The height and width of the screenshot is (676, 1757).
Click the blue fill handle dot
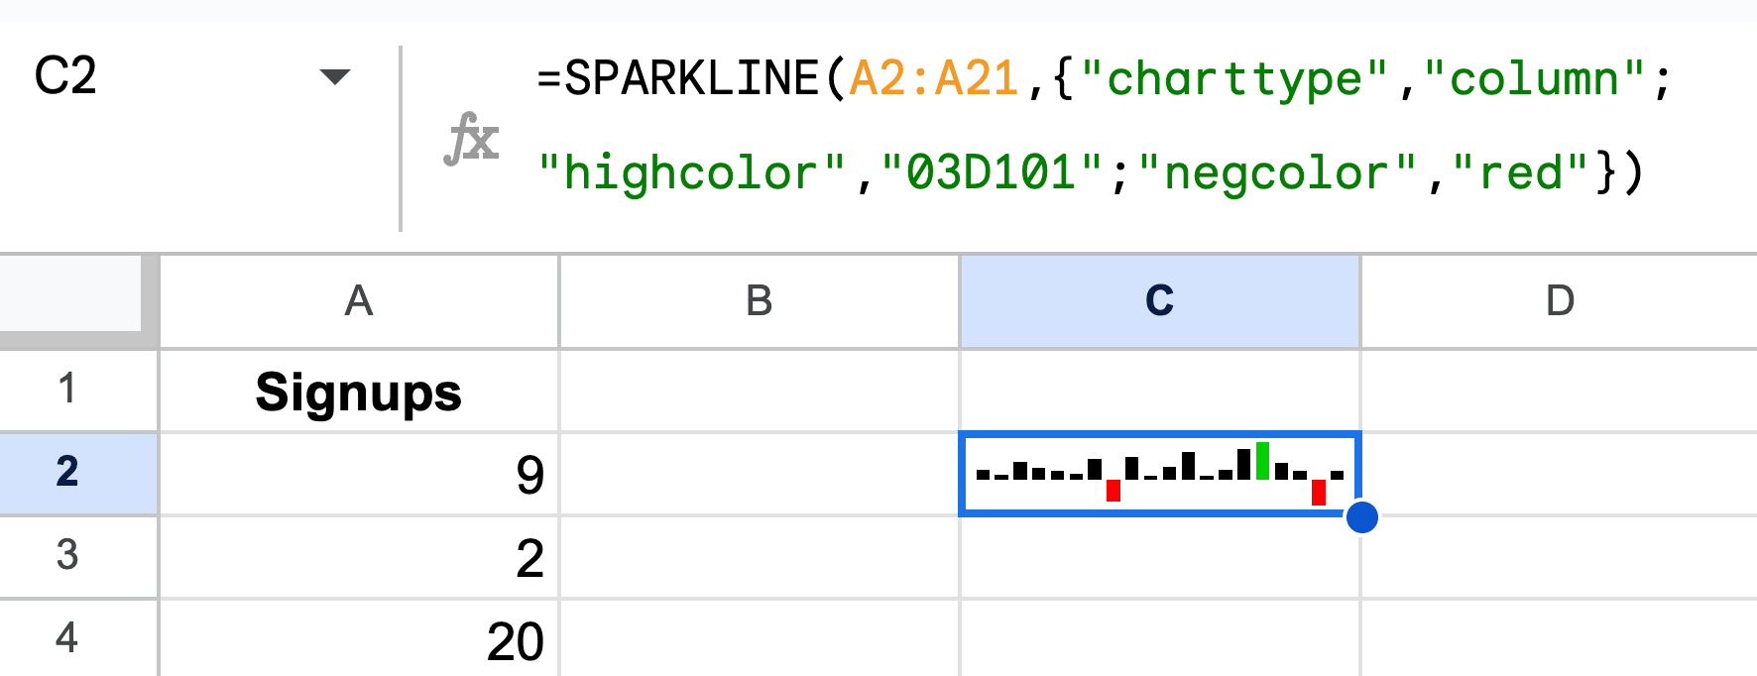[x=1362, y=516]
